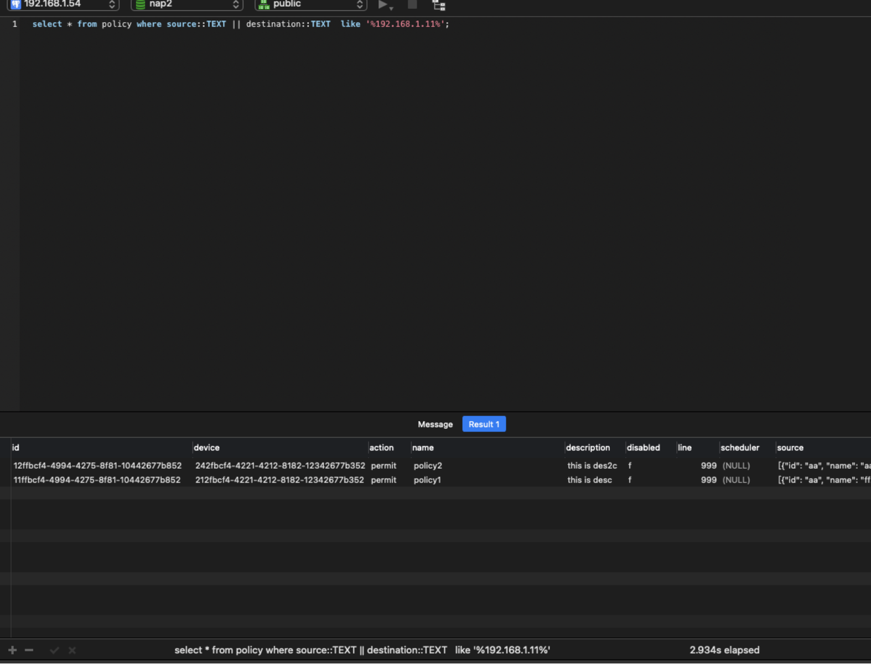Click the source column header
The height and width of the screenshot is (664, 871).
823,448
